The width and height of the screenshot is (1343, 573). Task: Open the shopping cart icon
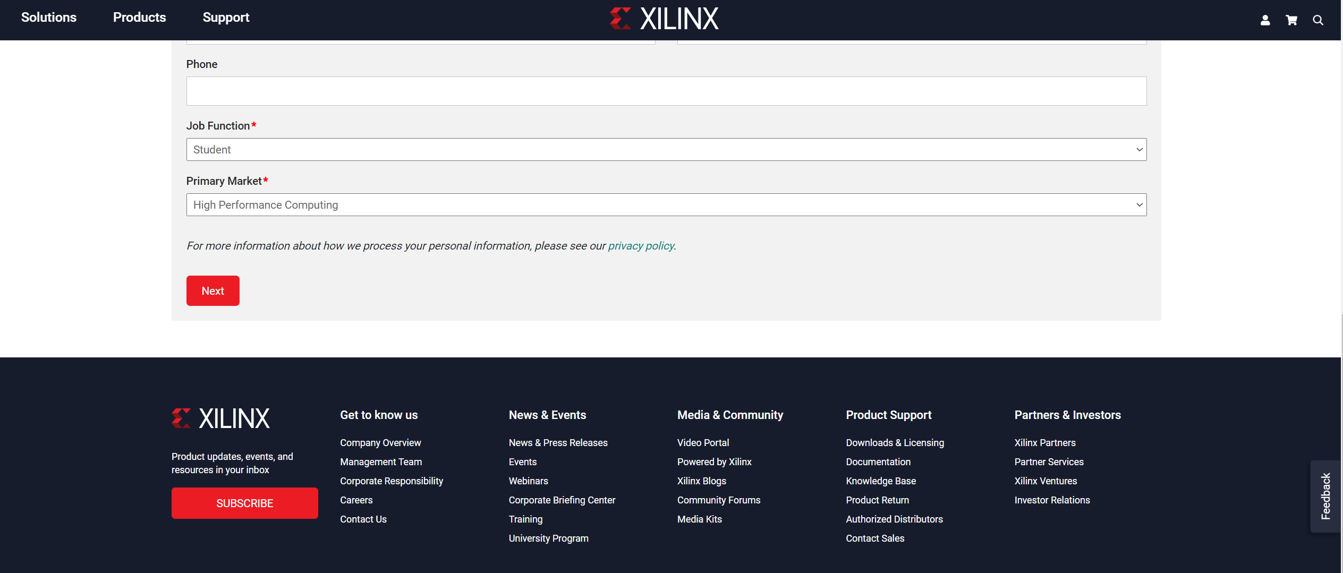1291,20
